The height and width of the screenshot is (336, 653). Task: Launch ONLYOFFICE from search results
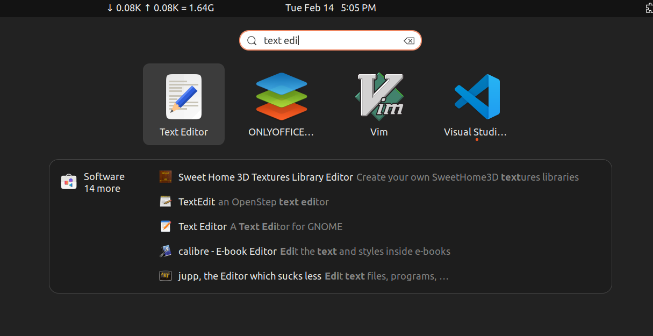(x=281, y=97)
